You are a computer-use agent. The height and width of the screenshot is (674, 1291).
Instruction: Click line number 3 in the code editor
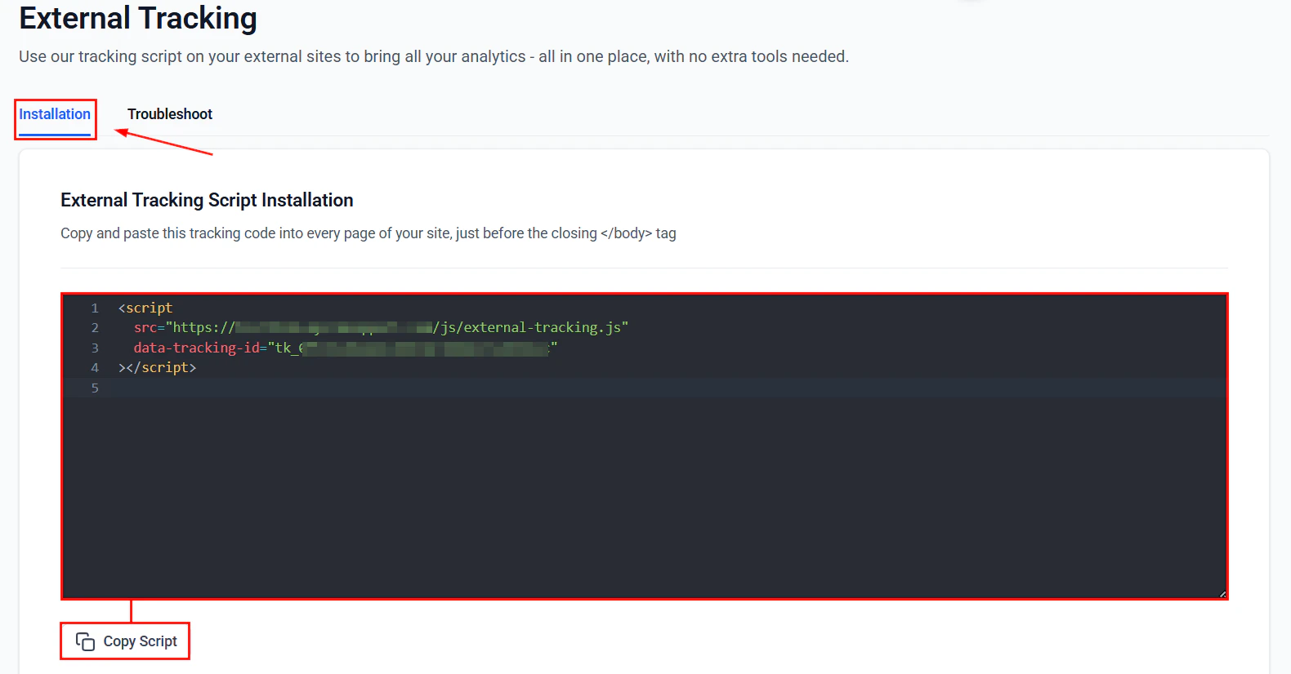coord(95,348)
